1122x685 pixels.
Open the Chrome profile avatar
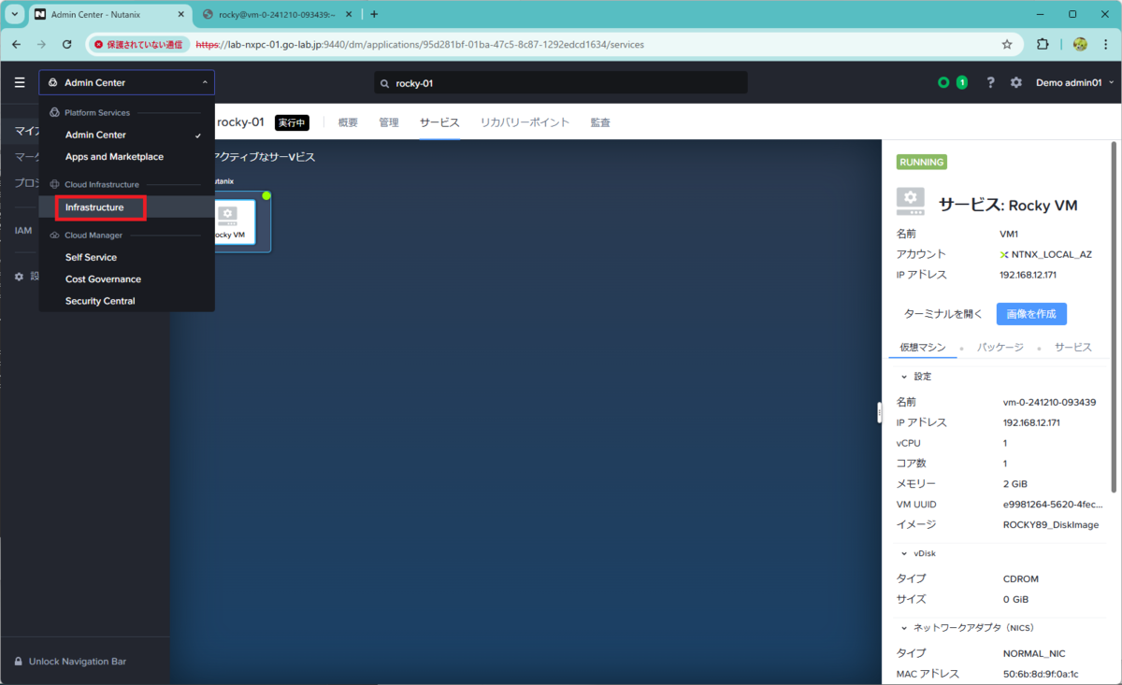click(1080, 44)
